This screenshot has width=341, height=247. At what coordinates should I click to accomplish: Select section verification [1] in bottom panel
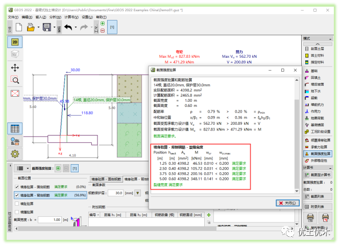[75, 168]
